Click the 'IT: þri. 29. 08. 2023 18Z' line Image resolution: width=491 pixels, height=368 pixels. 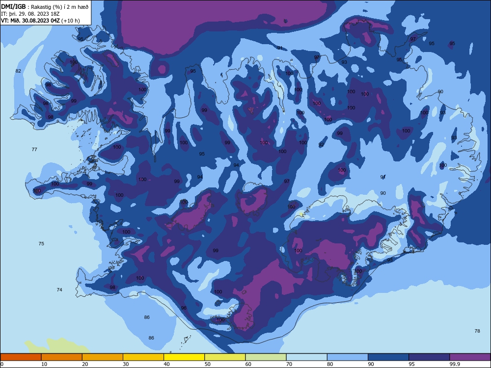pyautogui.click(x=30, y=14)
